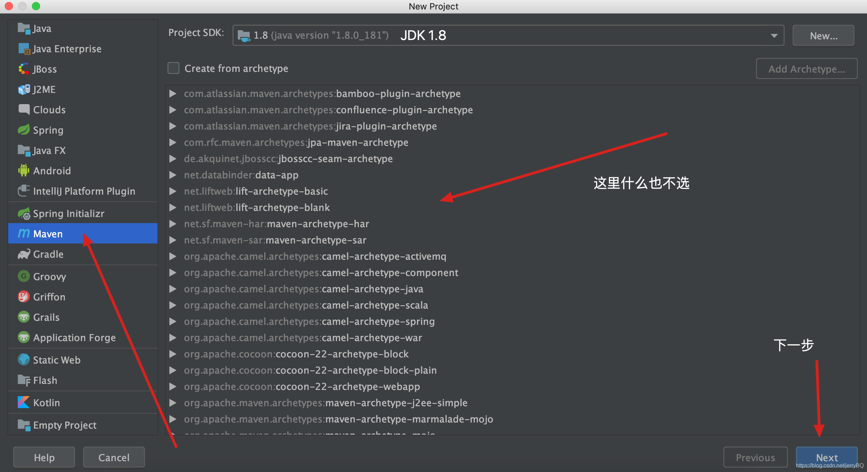Choose Kotlin project type

pyautogui.click(x=83, y=402)
